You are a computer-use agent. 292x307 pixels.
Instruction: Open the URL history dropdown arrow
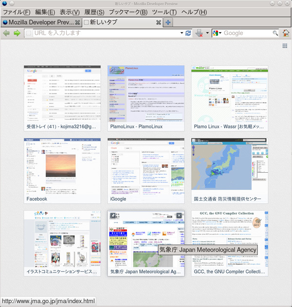click(182, 33)
